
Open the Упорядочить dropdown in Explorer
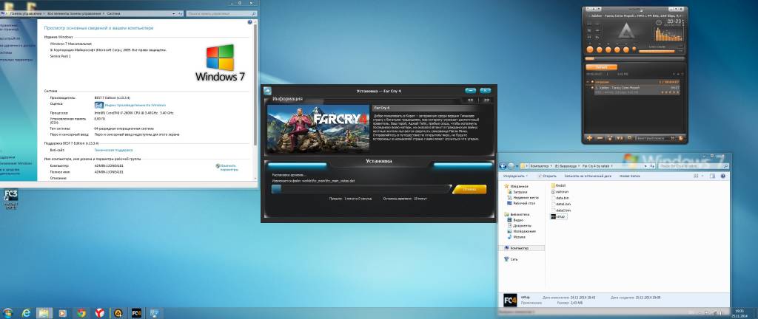(514, 176)
